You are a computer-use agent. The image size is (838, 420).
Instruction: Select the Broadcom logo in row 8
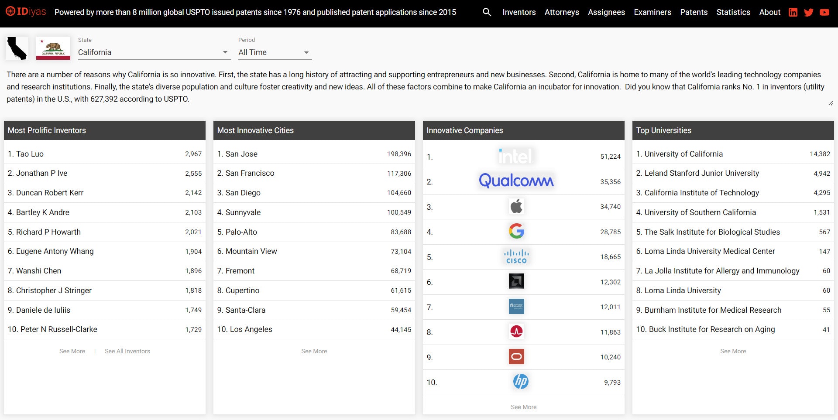(516, 331)
